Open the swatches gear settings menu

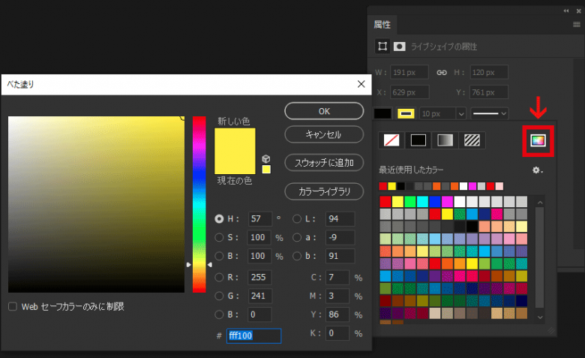coord(537,170)
